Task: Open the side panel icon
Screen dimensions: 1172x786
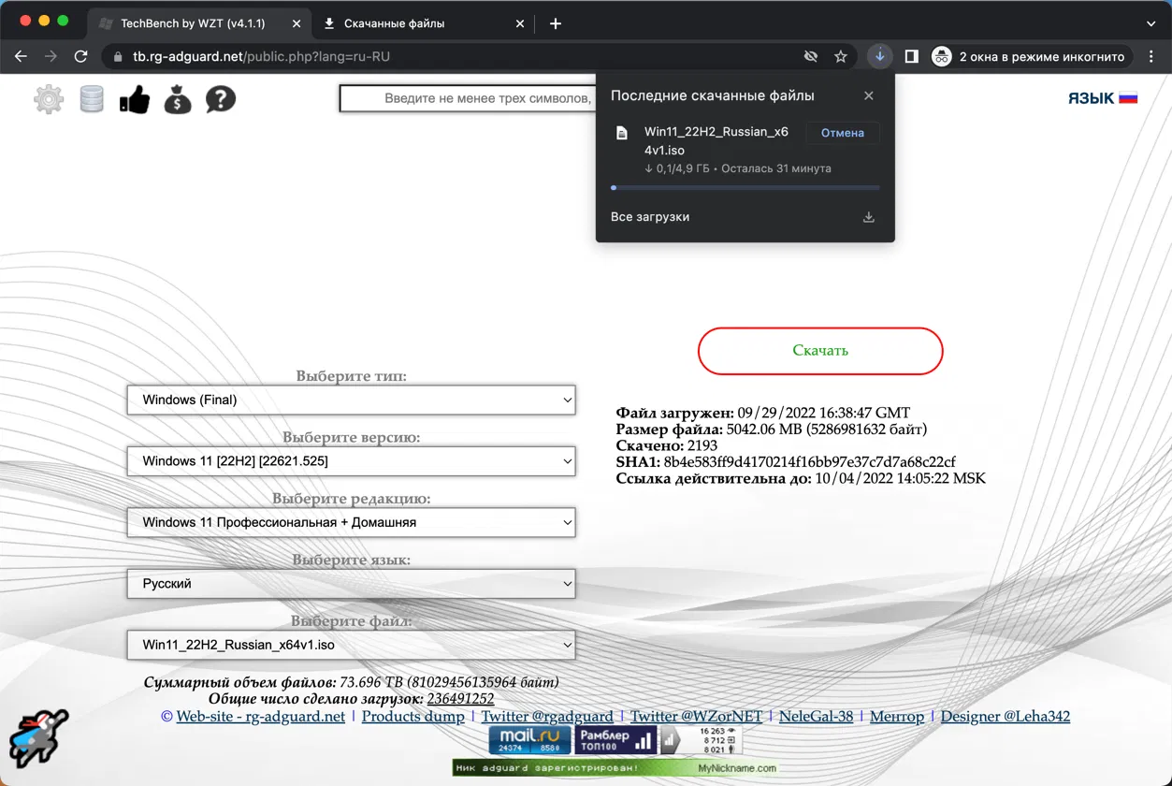Action: pos(911,56)
